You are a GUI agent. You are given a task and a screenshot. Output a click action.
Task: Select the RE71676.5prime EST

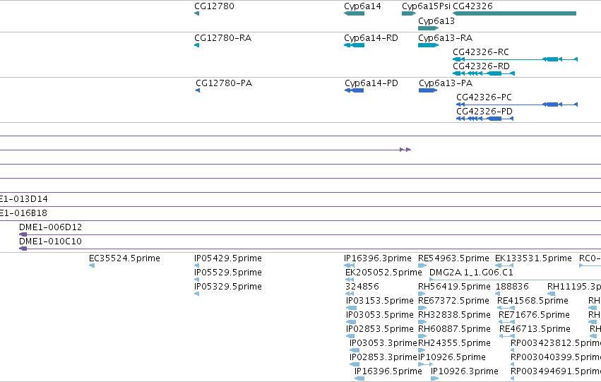click(x=506, y=322)
